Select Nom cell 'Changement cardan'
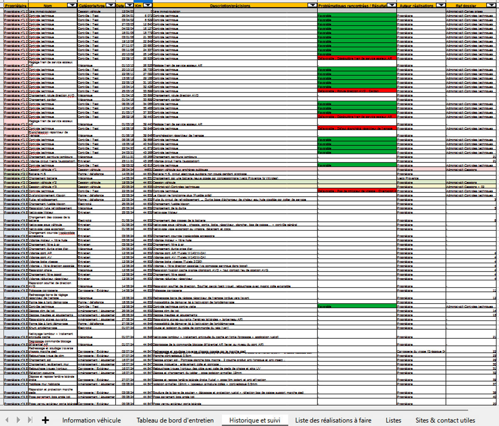 point(53,100)
